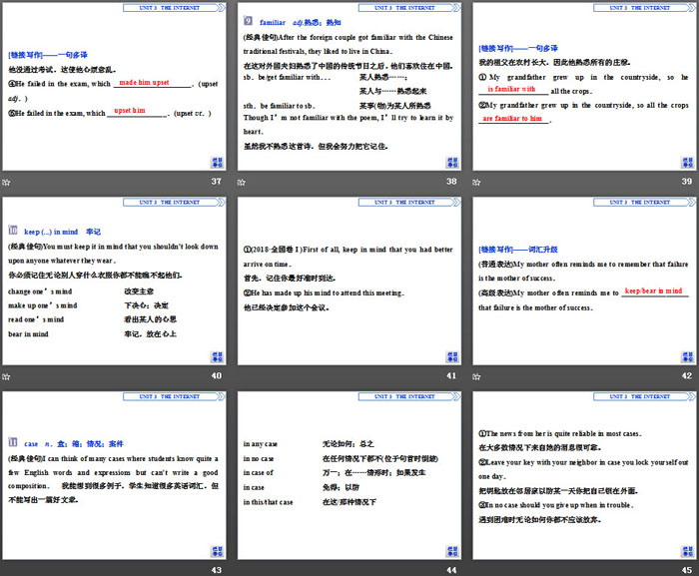Click the animation star under slide 40
Viewport: 699px width, 576px height.
coord(7,375)
